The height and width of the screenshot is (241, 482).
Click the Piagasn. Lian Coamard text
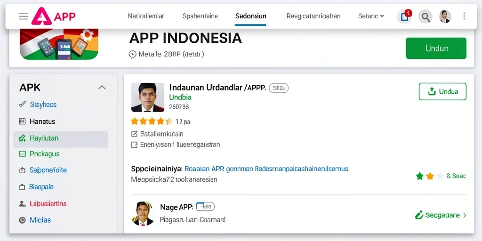coord(193,220)
